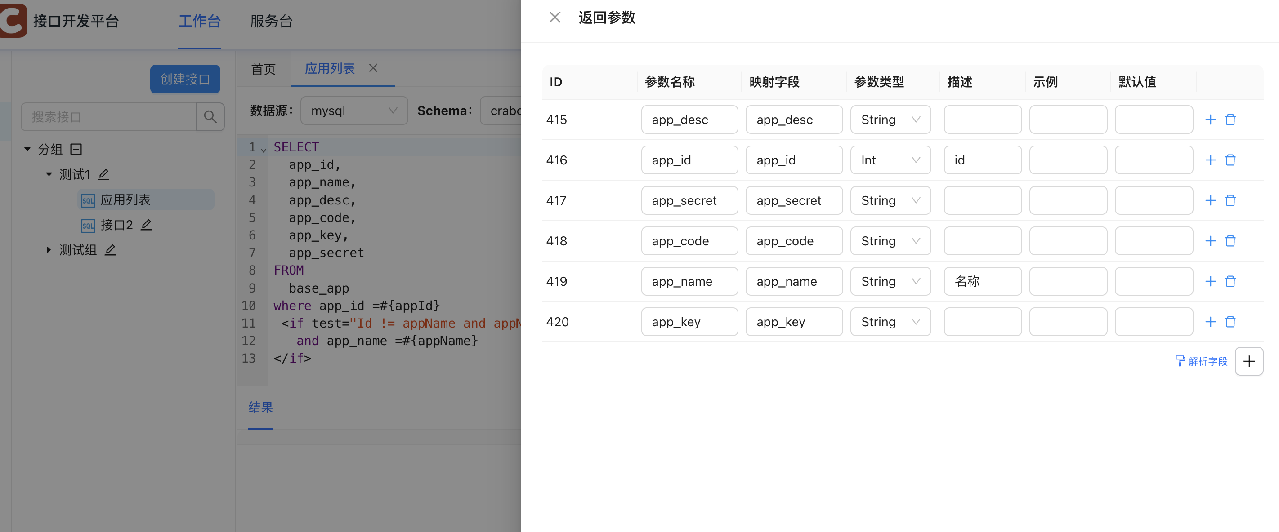Open type dropdown for app_code
The width and height of the screenshot is (1279, 532).
click(890, 241)
